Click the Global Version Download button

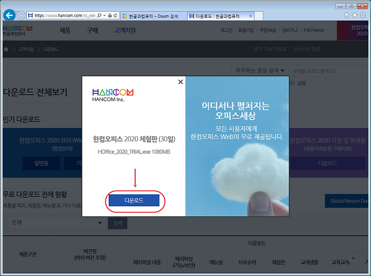coord(348,201)
